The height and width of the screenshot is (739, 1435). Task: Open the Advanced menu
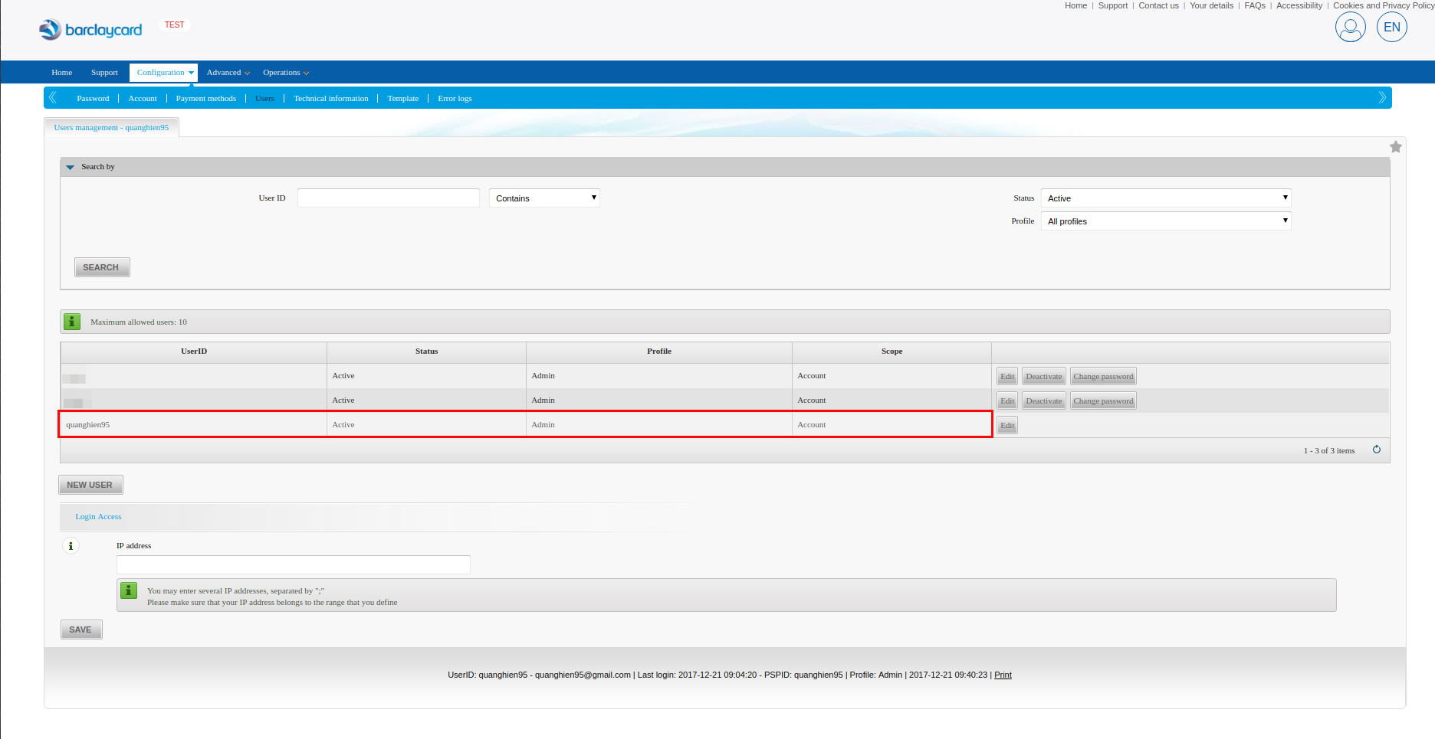(228, 73)
